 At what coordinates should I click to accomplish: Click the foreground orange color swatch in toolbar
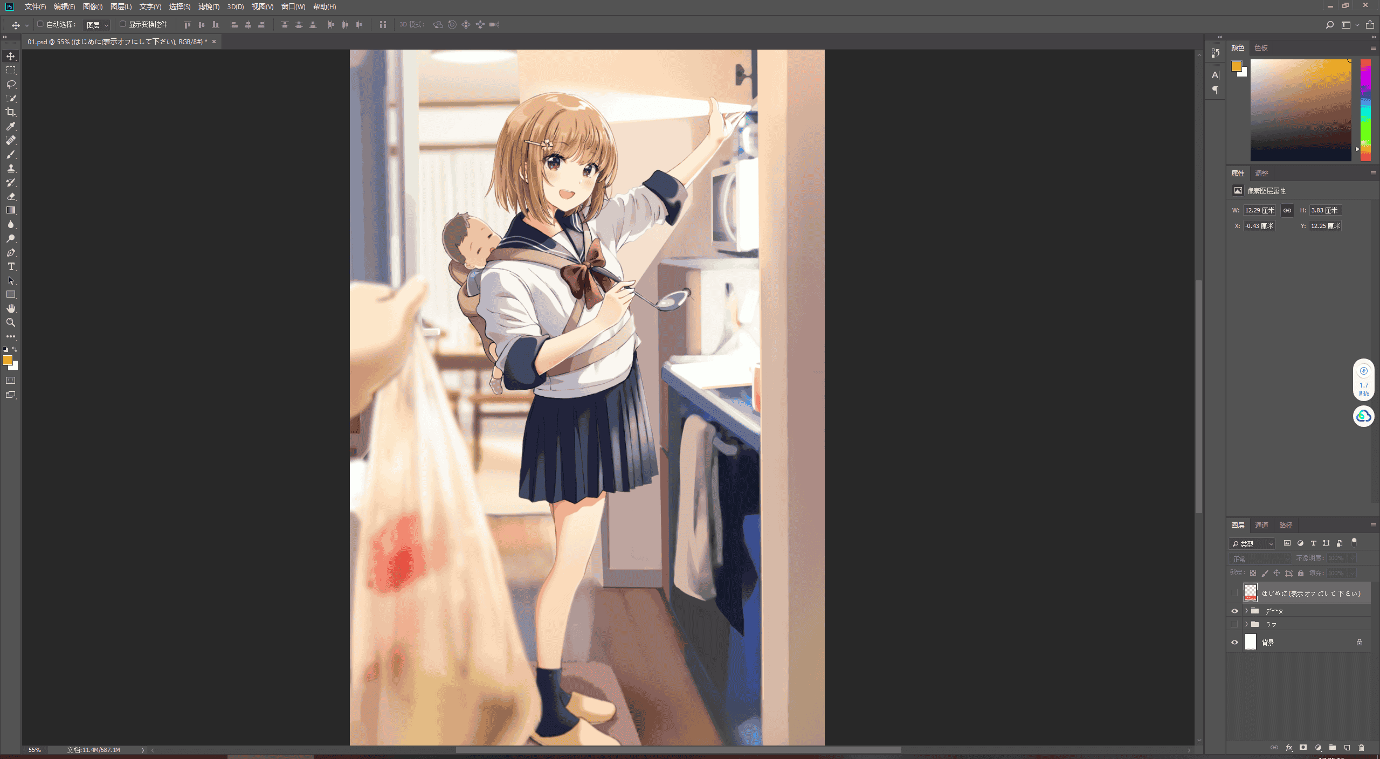(8, 360)
